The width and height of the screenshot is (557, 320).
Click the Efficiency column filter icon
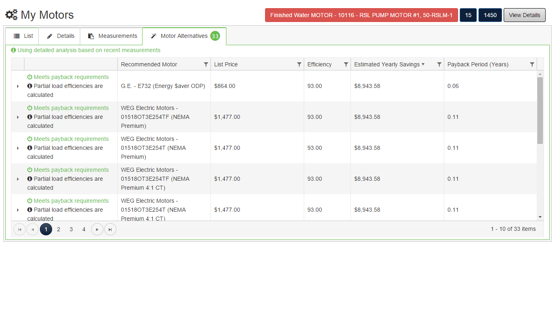346,64
